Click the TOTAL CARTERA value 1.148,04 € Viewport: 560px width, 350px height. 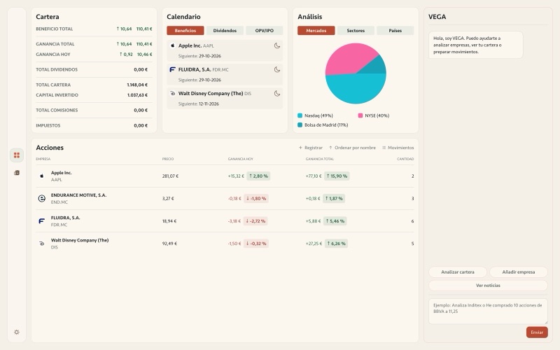(137, 85)
